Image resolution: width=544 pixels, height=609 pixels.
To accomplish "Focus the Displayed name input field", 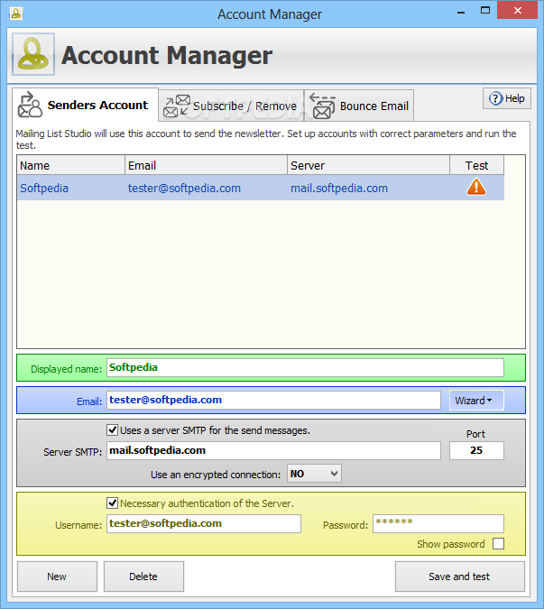I will click(x=305, y=367).
